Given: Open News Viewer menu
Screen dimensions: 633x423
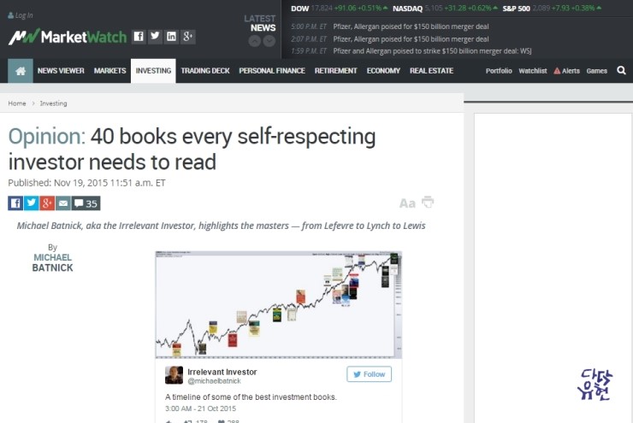Looking at the screenshot, I should click(x=61, y=71).
